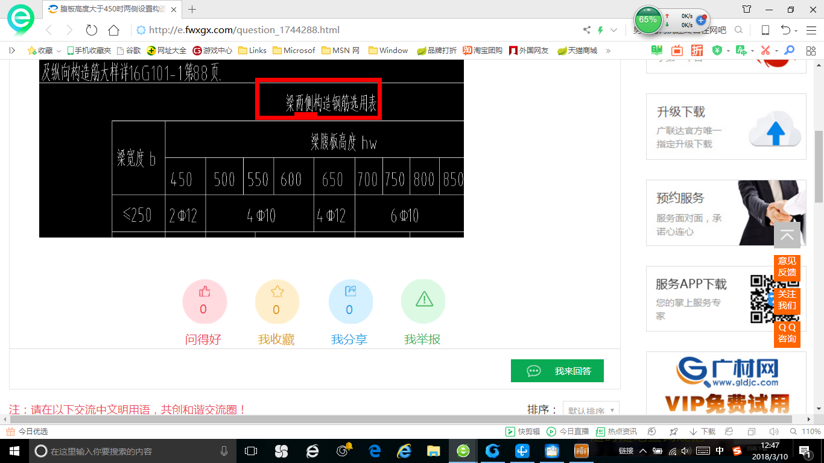Open the mobile device icon in toolbar
The image size is (824, 463).
(x=765, y=30)
